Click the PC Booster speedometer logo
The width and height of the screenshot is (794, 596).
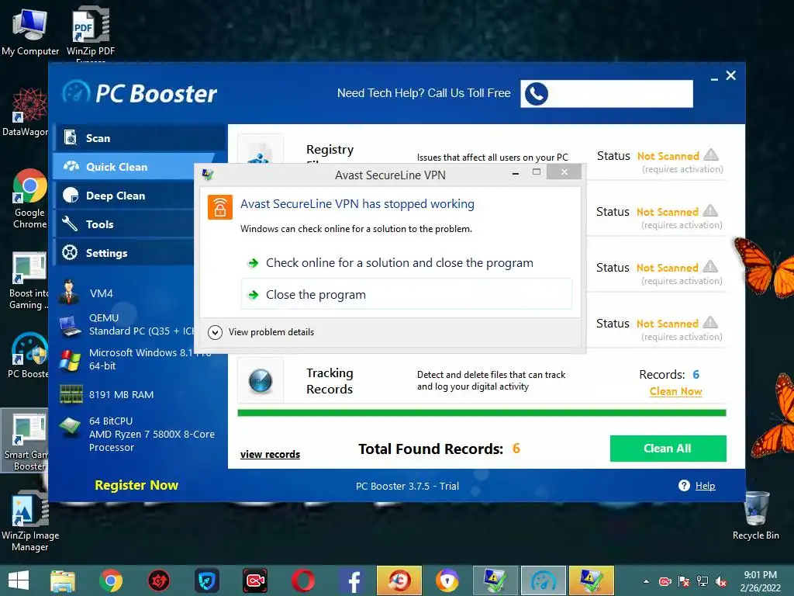click(x=76, y=93)
